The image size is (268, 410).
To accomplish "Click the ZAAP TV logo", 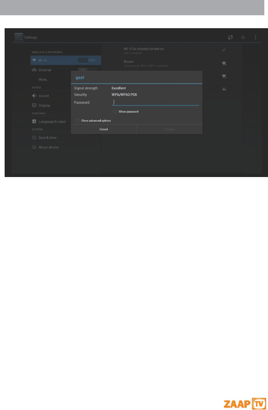I will tap(245, 404).
